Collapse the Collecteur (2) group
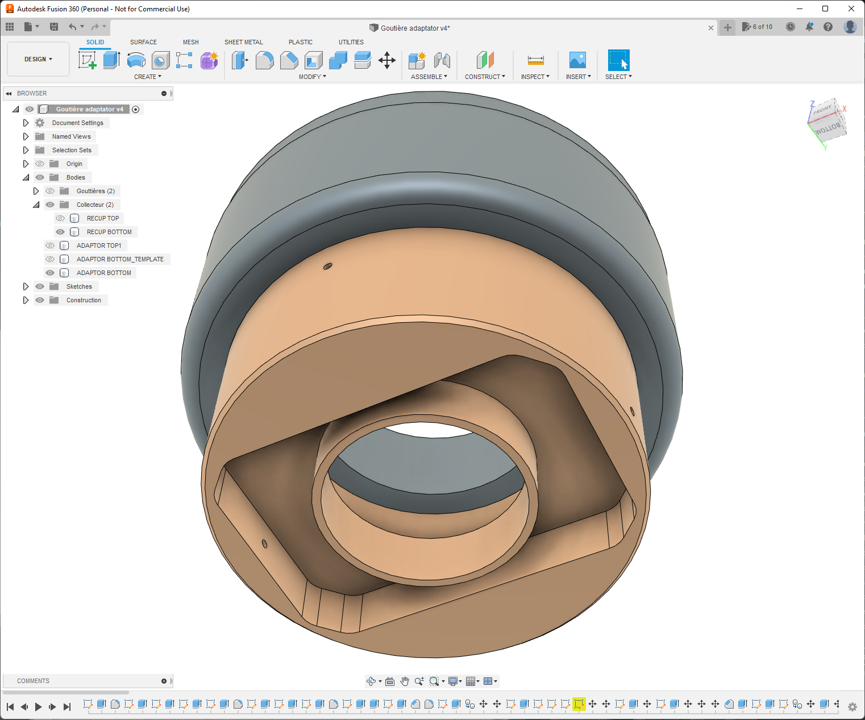The image size is (865, 720). click(36, 205)
